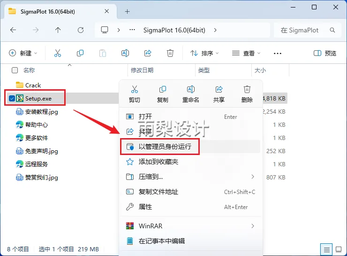Open the new tab plus button

pyautogui.click(x=127, y=12)
